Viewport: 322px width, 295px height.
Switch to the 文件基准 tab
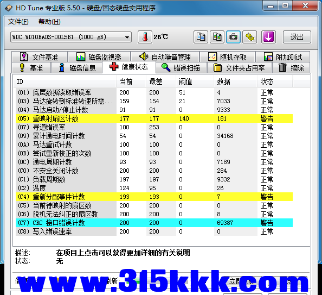coord(39,57)
